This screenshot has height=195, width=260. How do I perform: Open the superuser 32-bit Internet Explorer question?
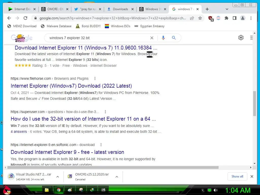[83, 119]
